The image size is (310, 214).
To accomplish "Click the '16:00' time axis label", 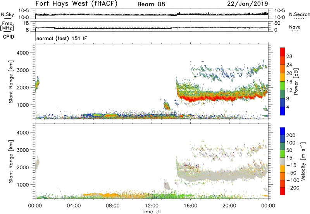I will click(x=190, y=206).
